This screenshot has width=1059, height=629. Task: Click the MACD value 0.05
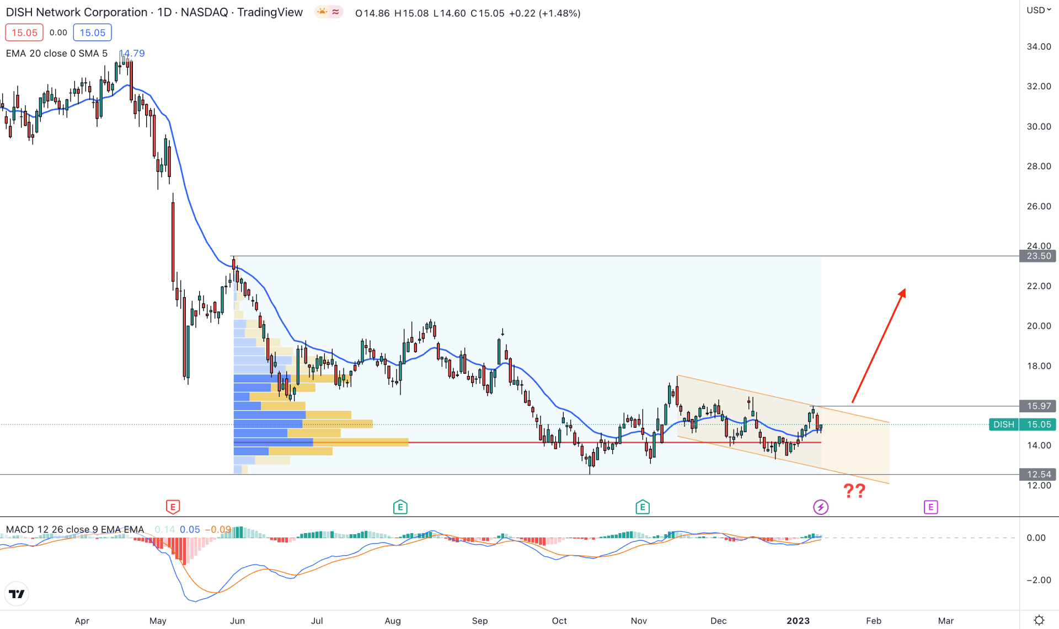point(190,529)
